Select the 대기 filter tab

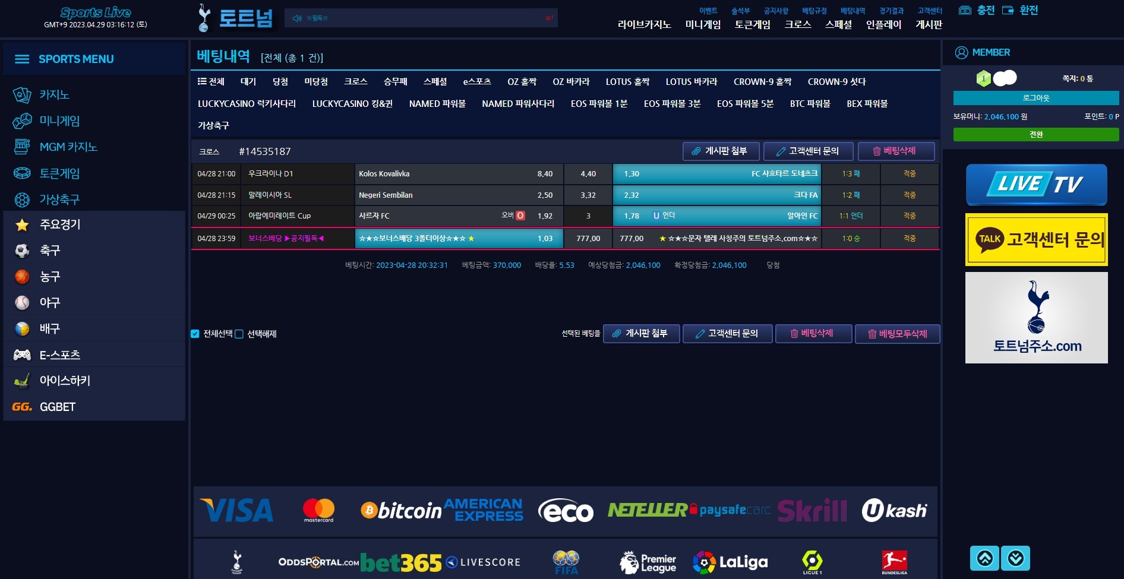coord(248,81)
